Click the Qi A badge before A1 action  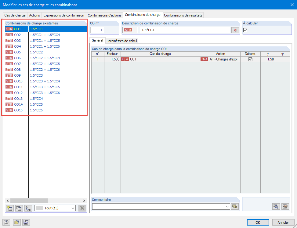(x=205, y=59)
